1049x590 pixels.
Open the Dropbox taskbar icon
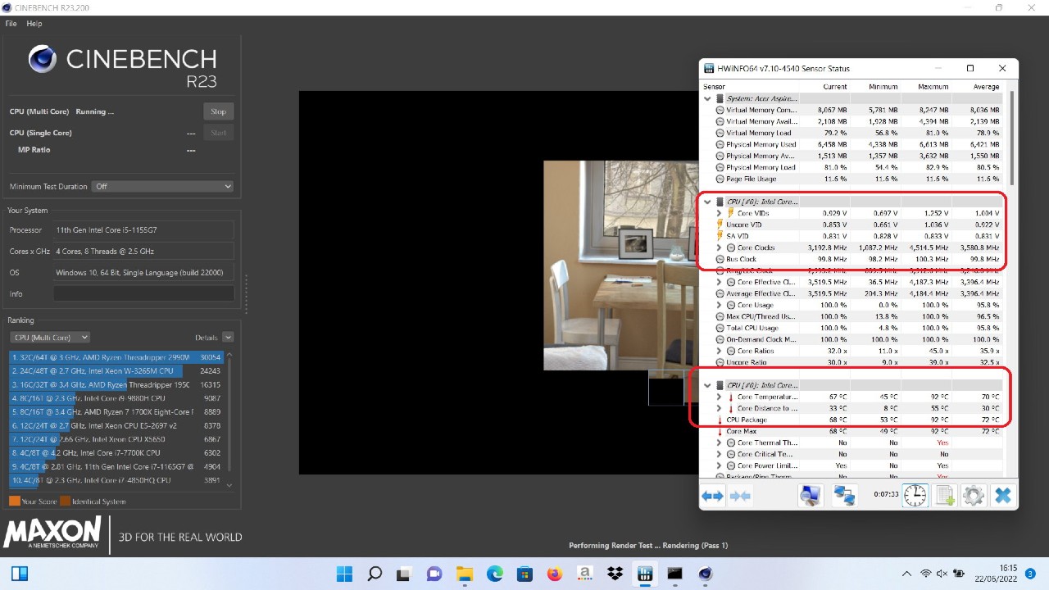coord(615,573)
